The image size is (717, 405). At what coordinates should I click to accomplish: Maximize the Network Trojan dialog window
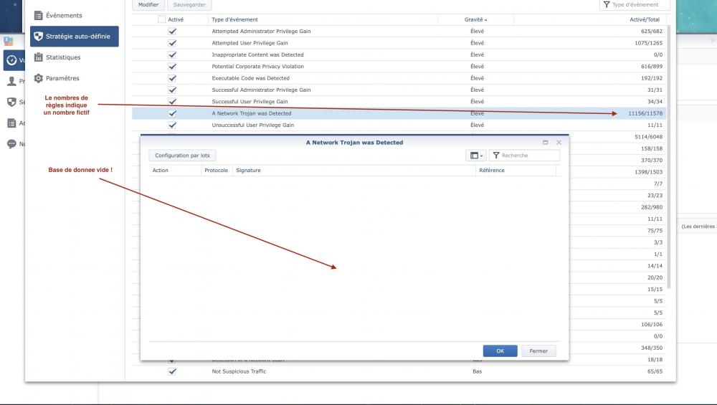[546, 143]
